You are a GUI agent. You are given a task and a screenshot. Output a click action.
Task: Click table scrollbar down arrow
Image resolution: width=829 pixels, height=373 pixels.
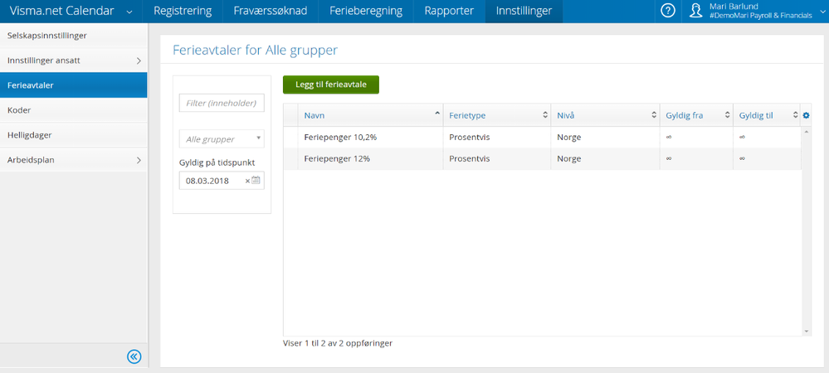click(807, 332)
